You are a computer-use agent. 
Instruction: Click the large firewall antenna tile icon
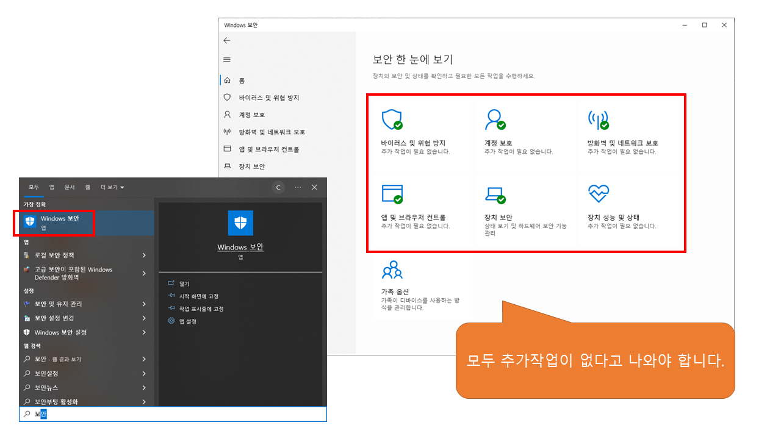[x=598, y=120]
